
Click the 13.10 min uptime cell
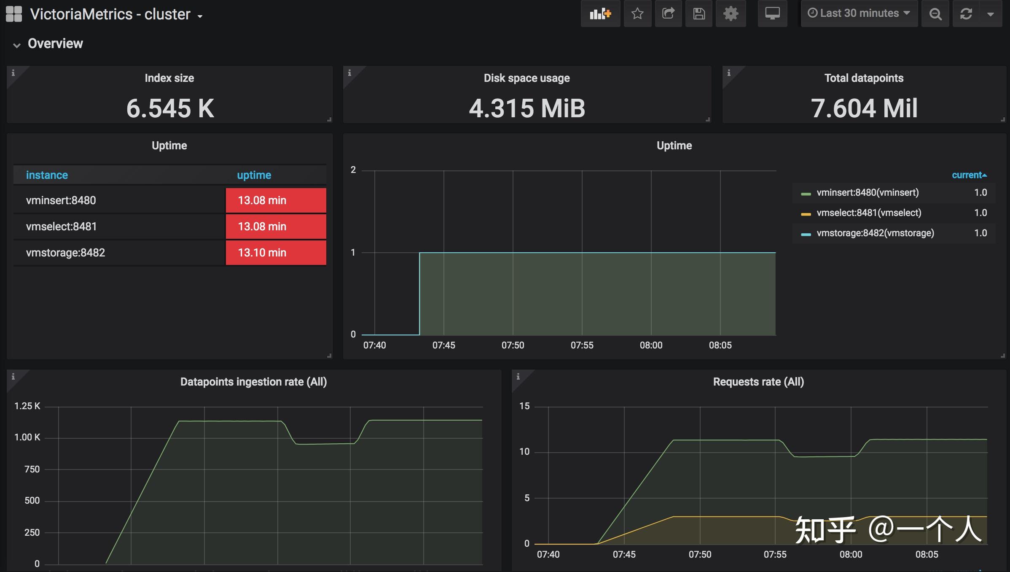[276, 253]
